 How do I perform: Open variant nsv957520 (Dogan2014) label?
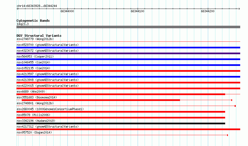tap(34, 132)
